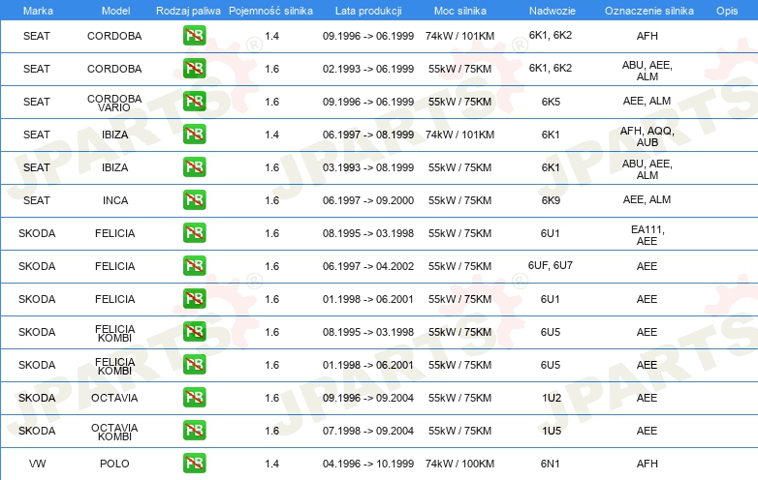The width and height of the screenshot is (758, 480).
Task: Click the fuel icon in the SEAT INCA row
Action: pyautogui.click(x=194, y=200)
